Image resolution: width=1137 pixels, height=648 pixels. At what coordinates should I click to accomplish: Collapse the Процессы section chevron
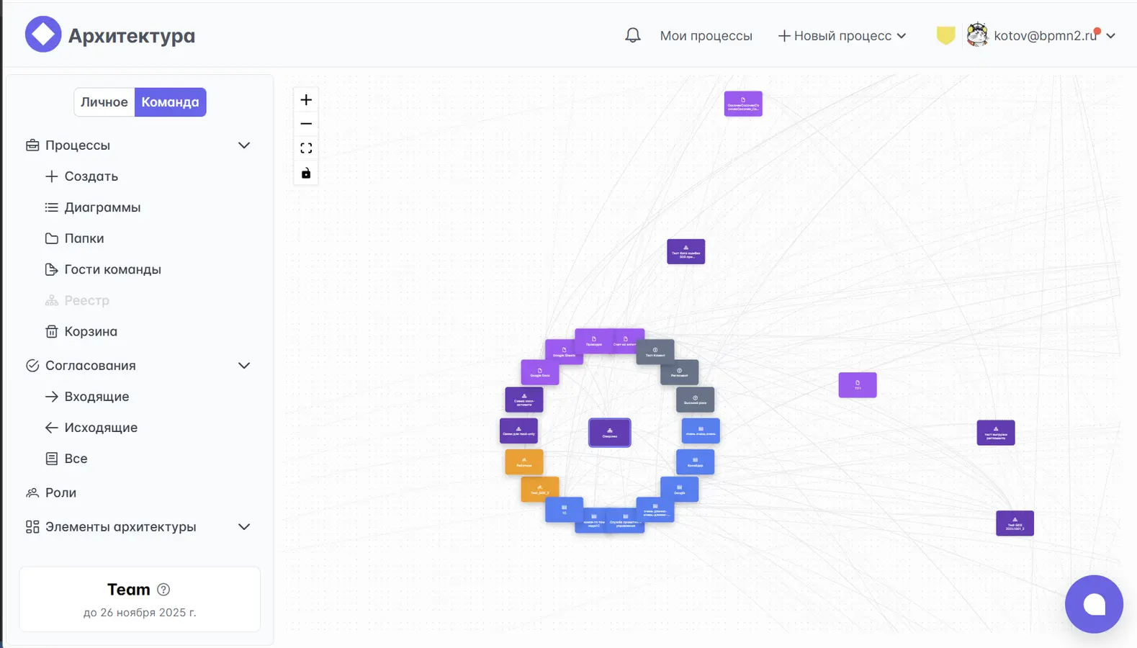click(x=244, y=145)
